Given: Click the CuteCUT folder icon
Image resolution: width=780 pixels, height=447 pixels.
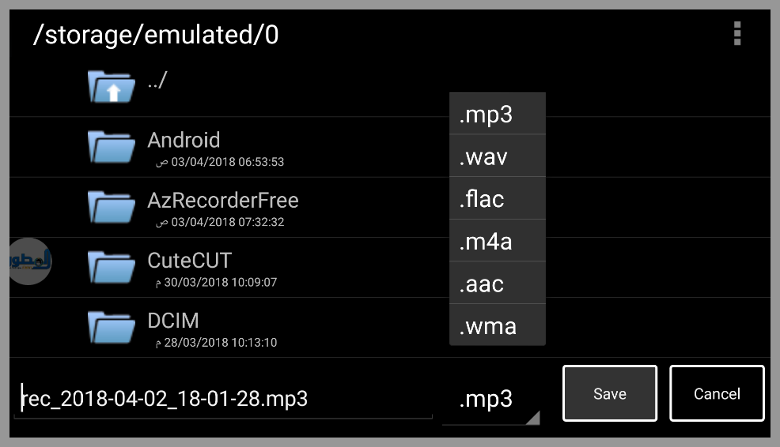Looking at the screenshot, I should point(112,266).
